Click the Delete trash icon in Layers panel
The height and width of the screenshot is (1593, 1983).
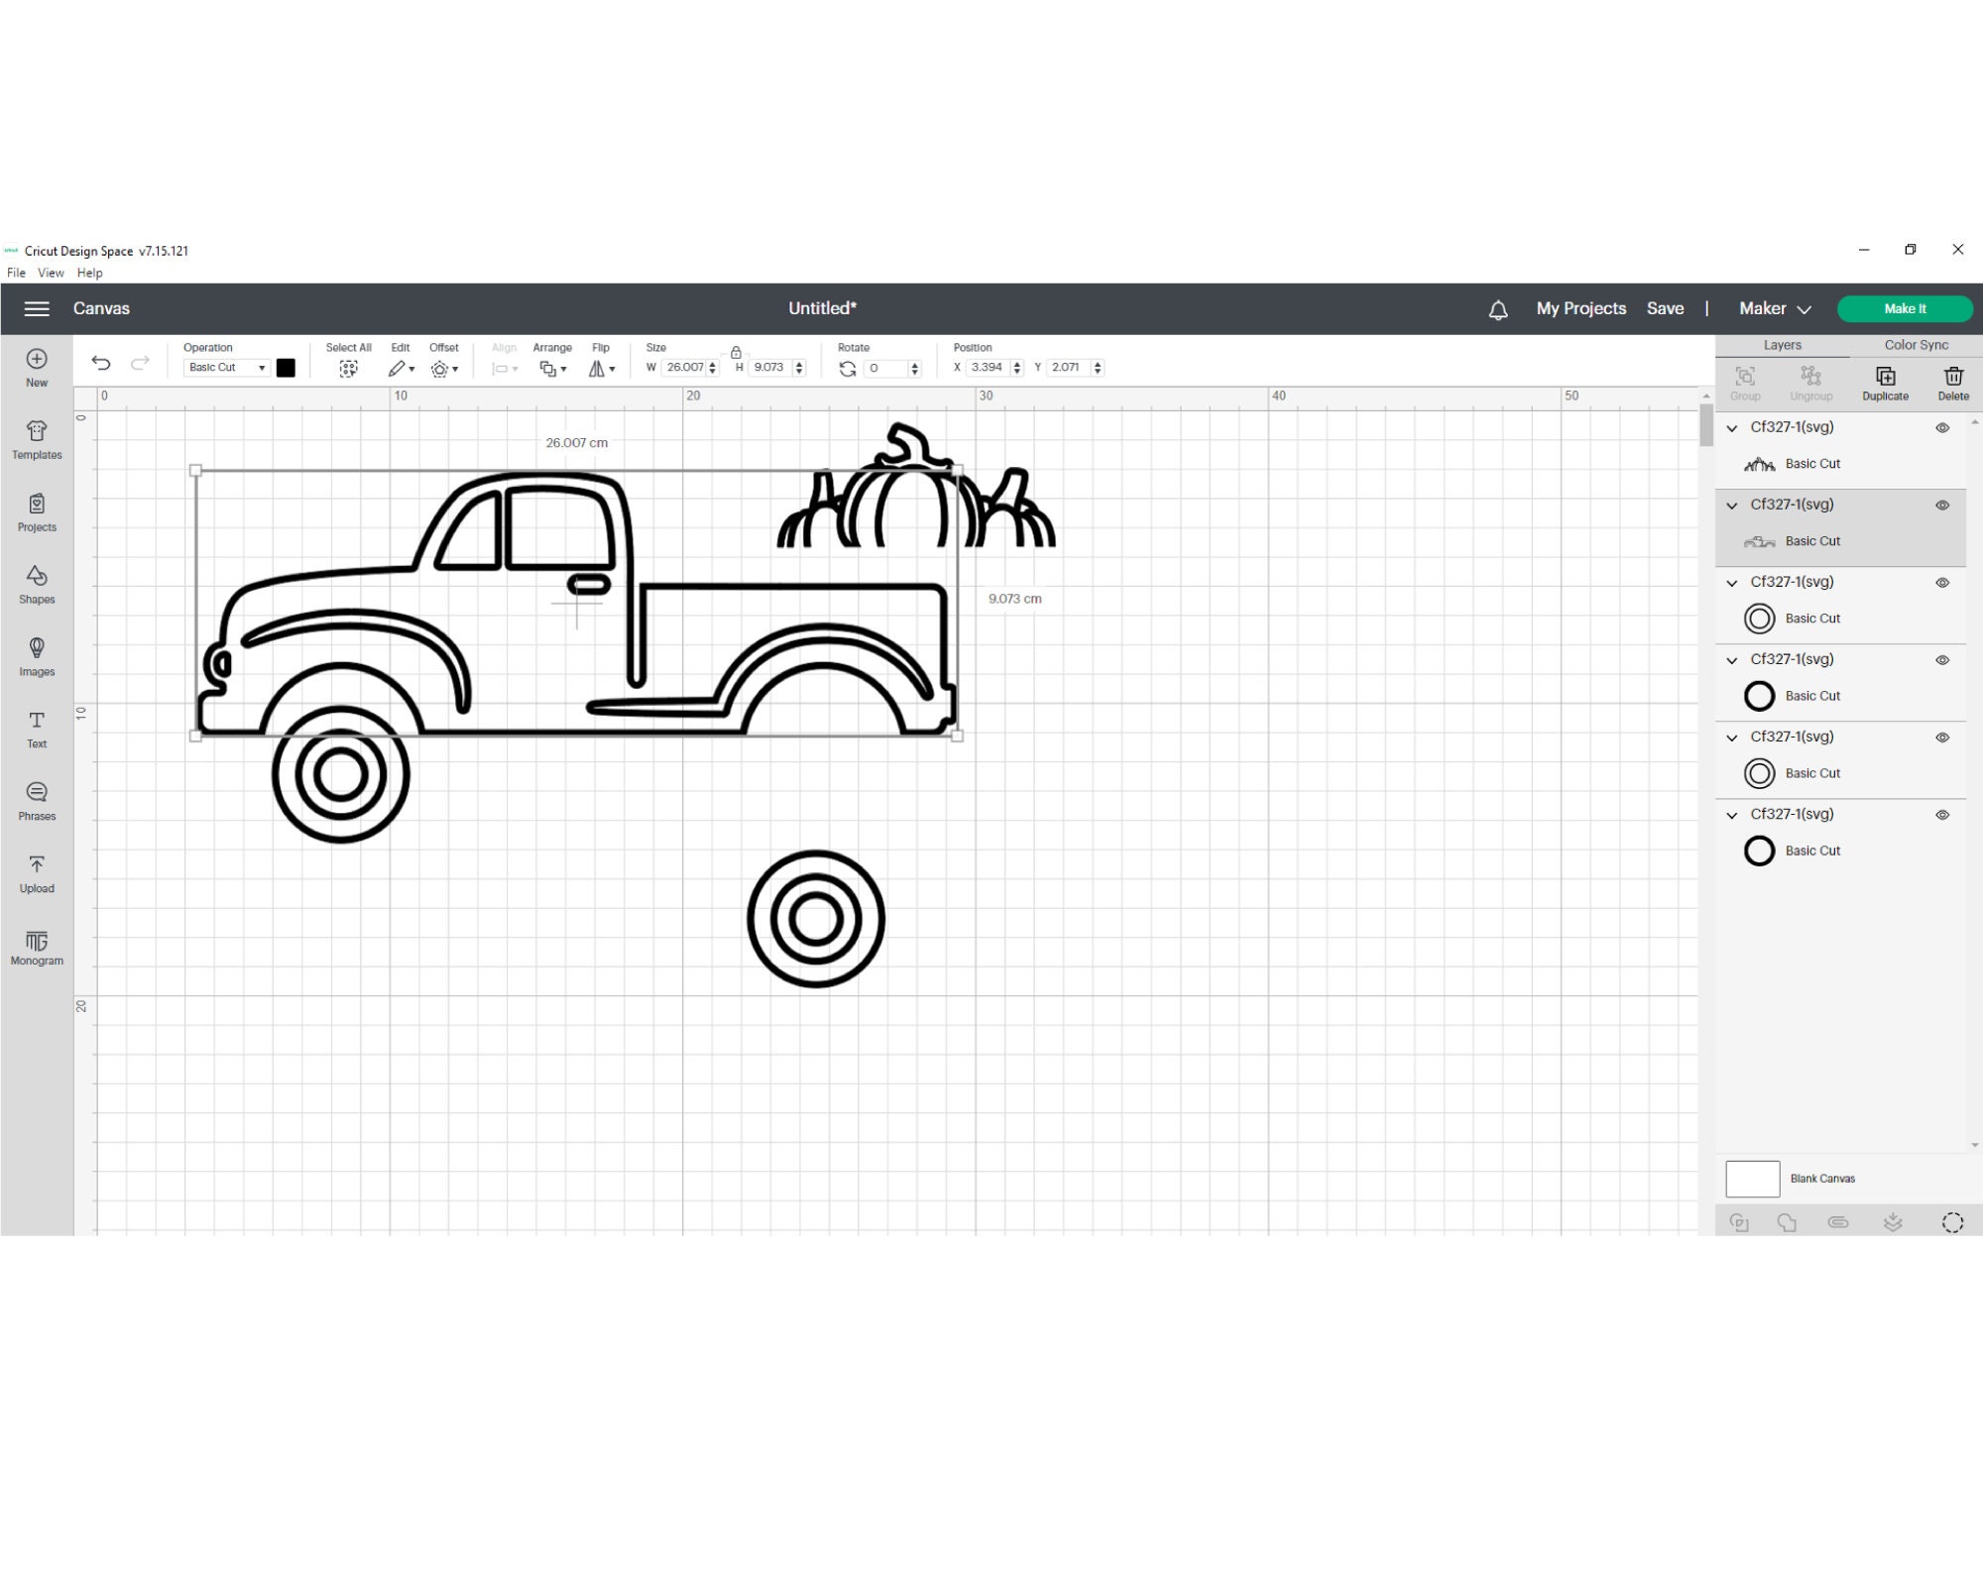coord(1953,380)
